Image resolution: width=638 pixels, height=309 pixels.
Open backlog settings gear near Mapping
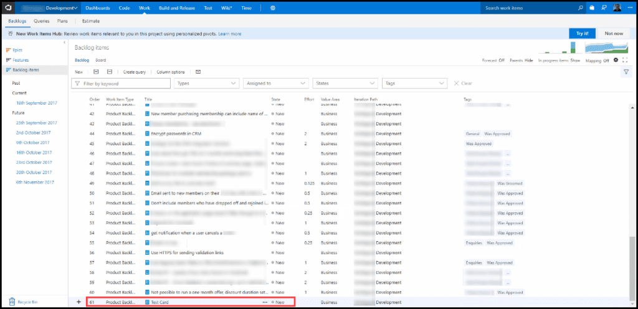pyautogui.click(x=616, y=60)
